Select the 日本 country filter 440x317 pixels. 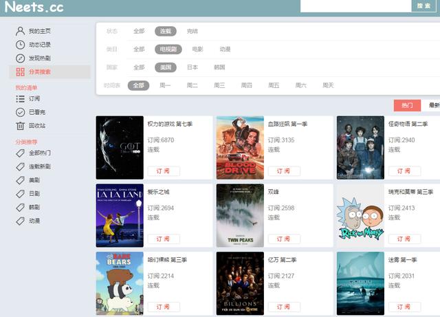(192, 67)
